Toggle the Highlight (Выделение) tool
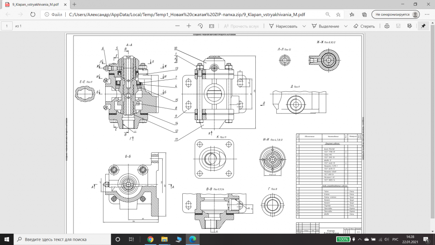435x245 pixels. [325, 26]
